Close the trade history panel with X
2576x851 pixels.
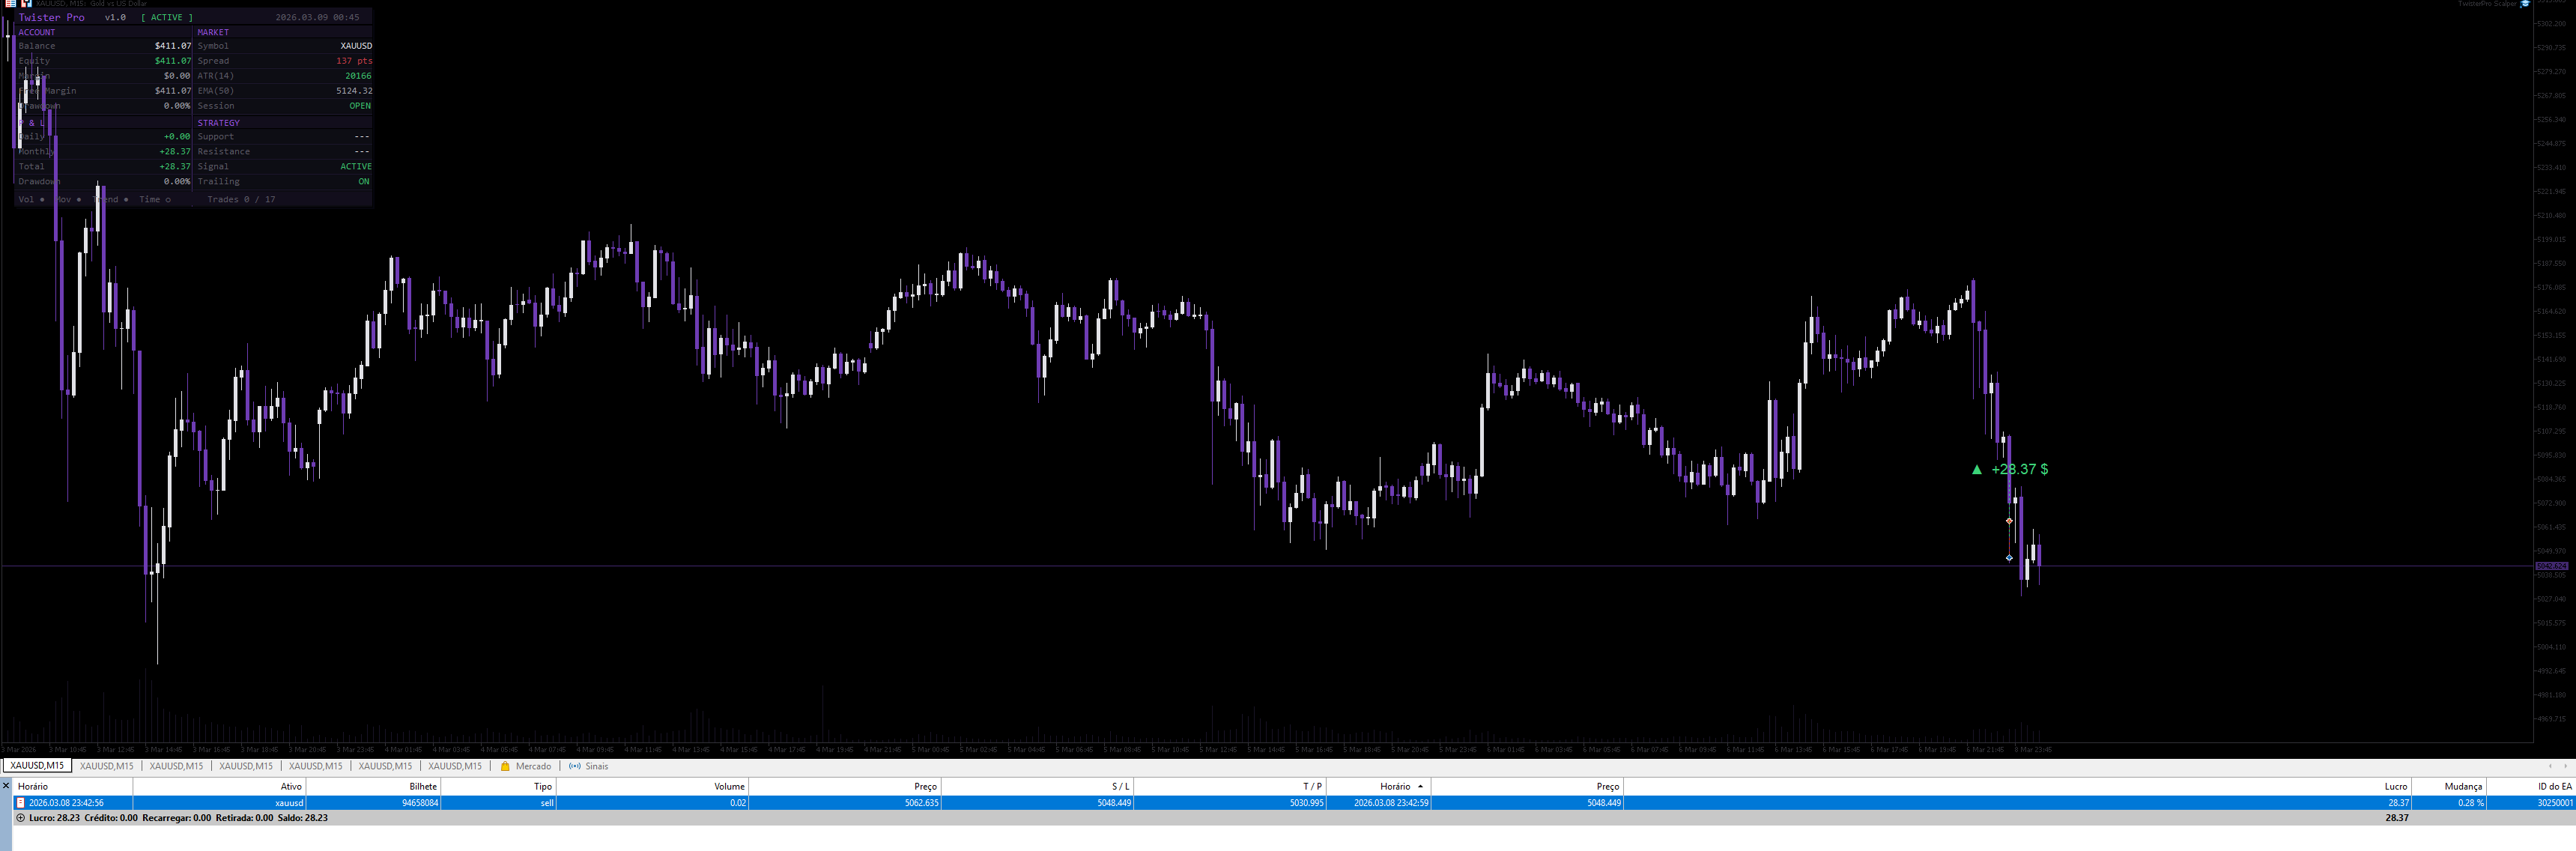click(x=6, y=785)
